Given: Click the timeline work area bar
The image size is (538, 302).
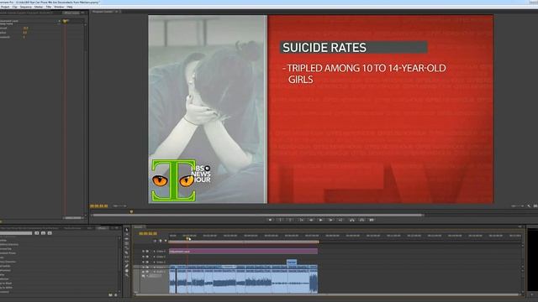Looking at the screenshot, I should point(244,242).
